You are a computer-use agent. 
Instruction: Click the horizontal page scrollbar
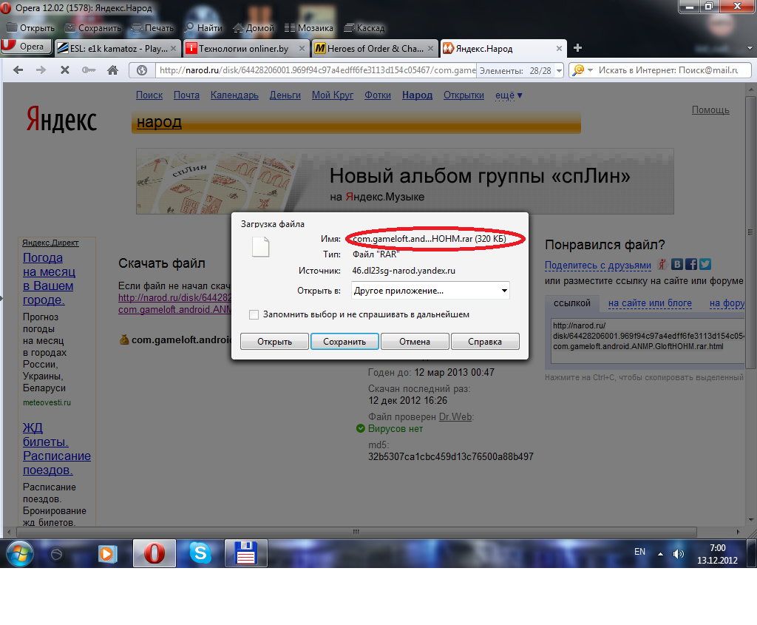pos(357,532)
